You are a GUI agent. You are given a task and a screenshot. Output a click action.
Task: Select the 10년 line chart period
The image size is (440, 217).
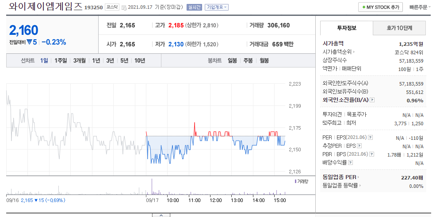click(x=140, y=60)
